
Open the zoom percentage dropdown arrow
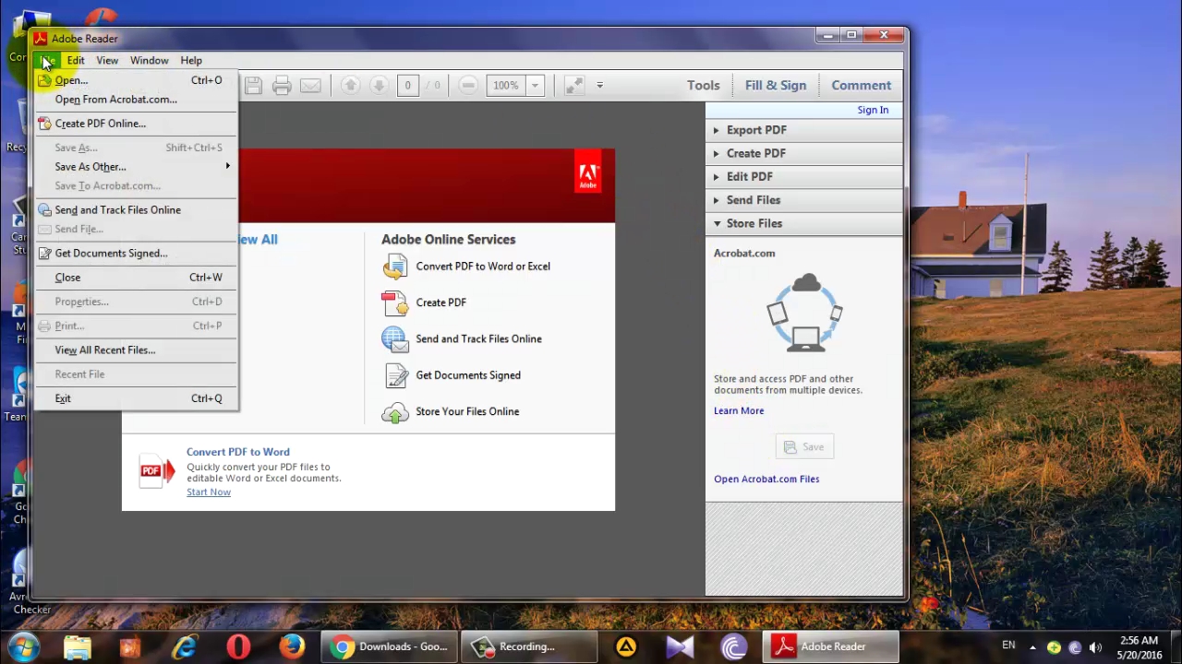point(534,86)
